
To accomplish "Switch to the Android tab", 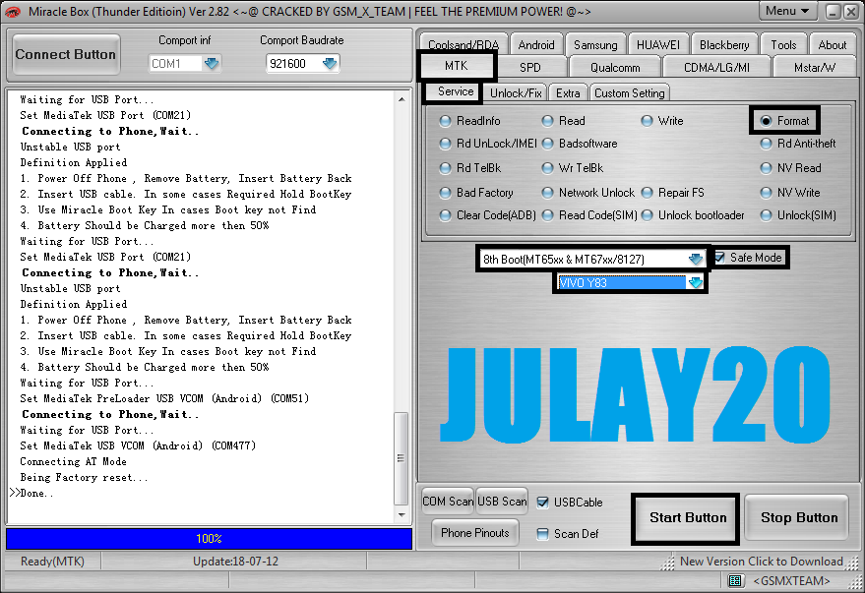I will (x=536, y=44).
